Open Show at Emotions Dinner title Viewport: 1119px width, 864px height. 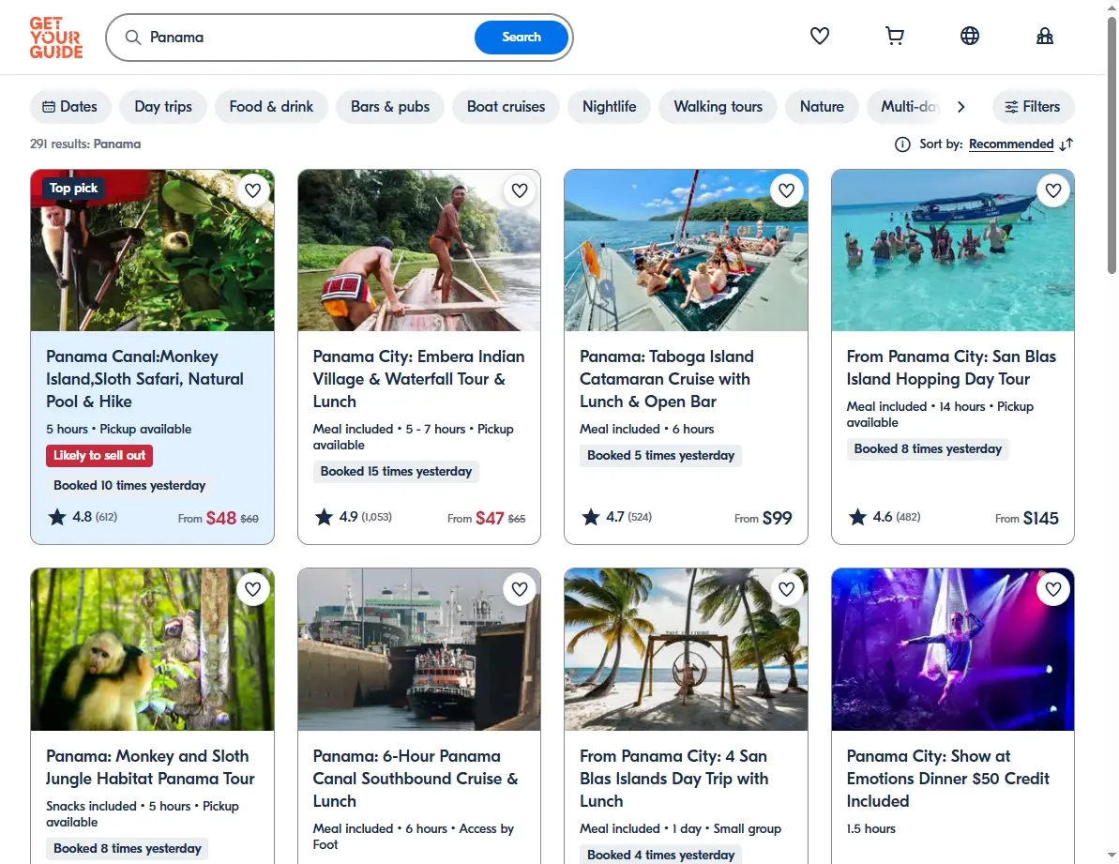947,779
